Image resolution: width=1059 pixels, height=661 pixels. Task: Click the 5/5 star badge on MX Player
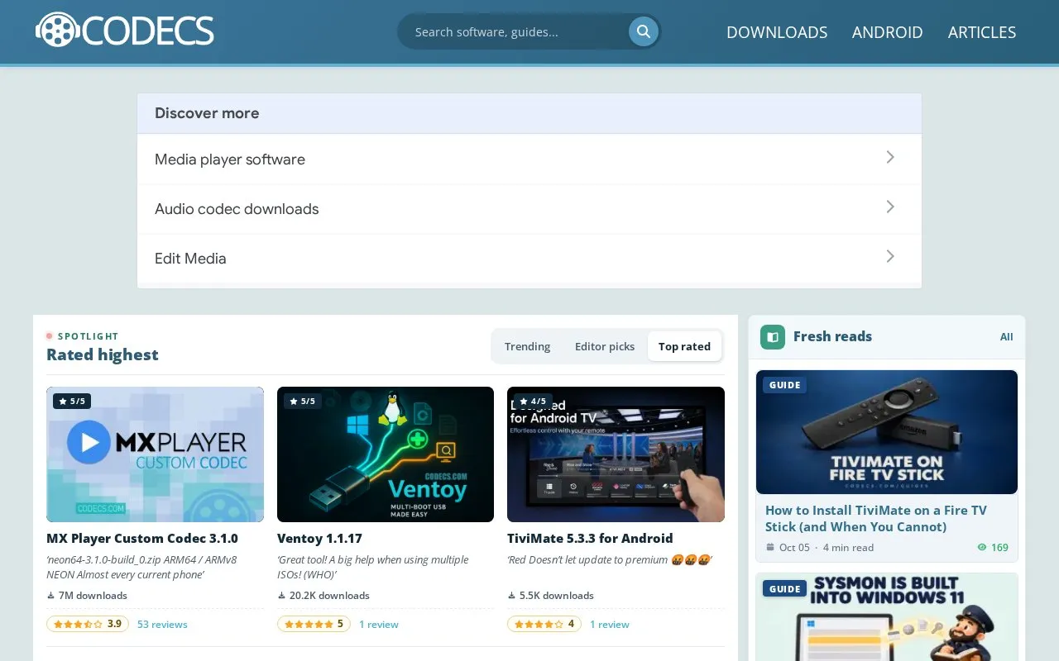(72, 401)
